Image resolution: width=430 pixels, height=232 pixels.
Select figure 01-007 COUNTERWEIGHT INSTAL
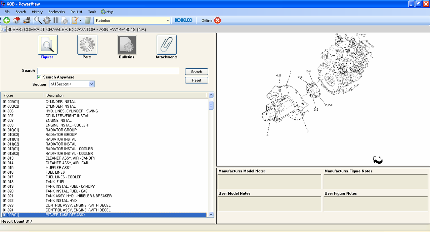(104, 116)
